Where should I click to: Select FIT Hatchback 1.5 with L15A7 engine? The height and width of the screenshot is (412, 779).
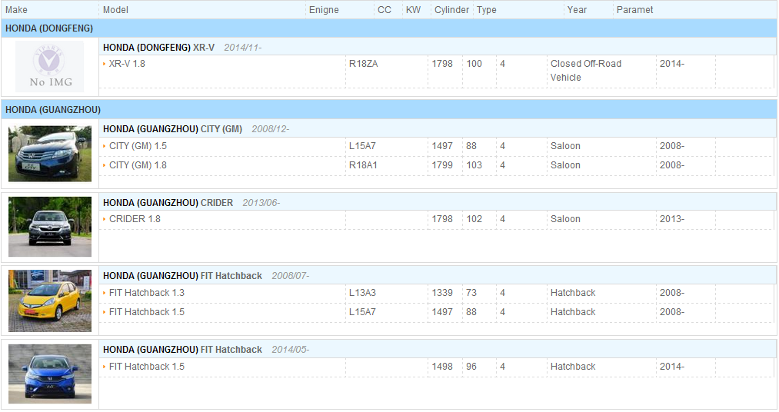[x=147, y=312]
